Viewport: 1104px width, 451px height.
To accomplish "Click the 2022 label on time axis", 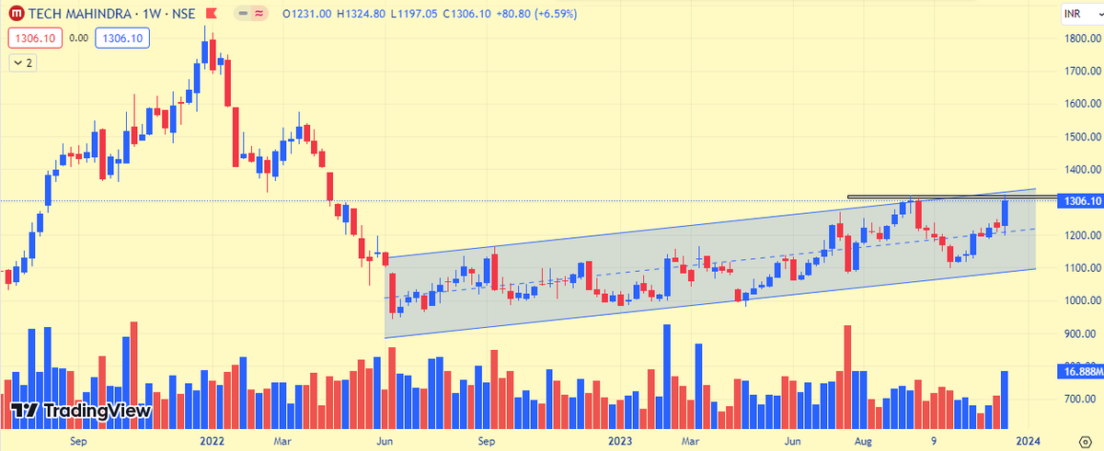I will click(x=213, y=440).
